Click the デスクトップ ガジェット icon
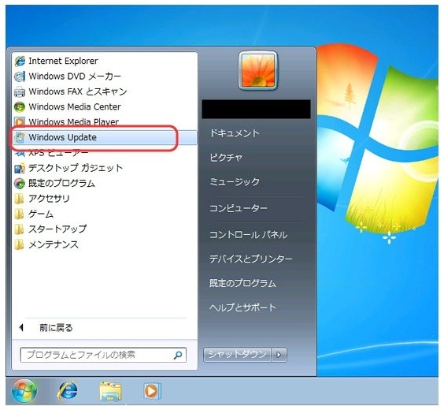This screenshot has height=410, width=444. coord(20,168)
